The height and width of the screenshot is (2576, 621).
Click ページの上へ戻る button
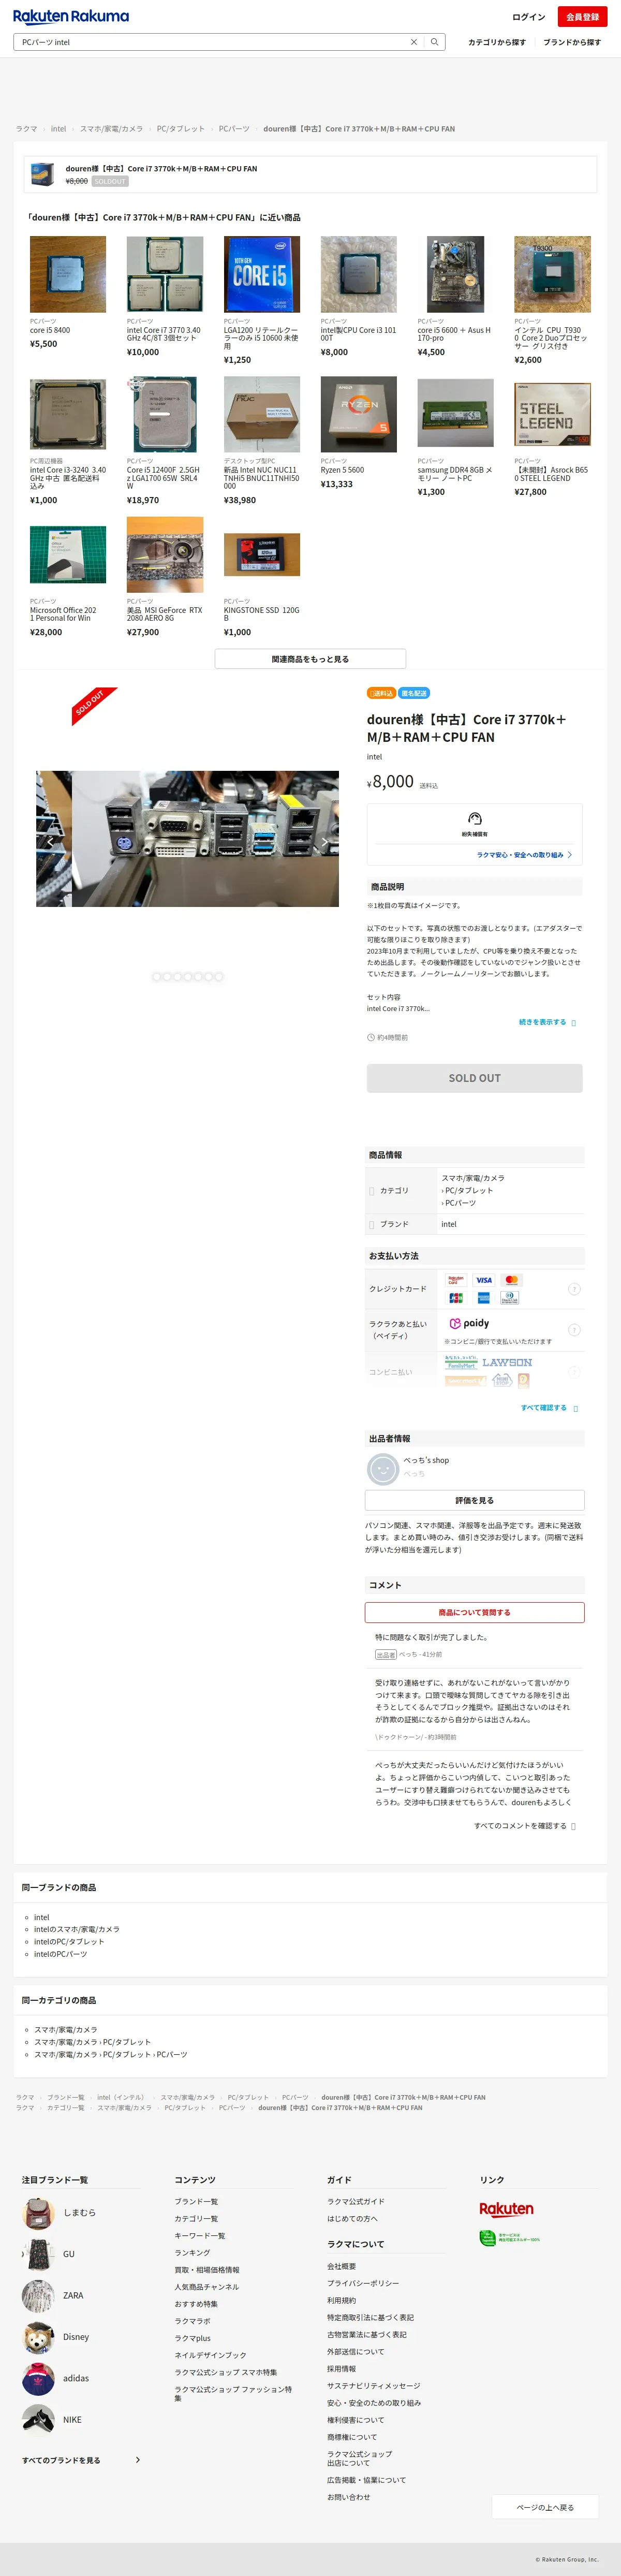pyautogui.click(x=545, y=2506)
